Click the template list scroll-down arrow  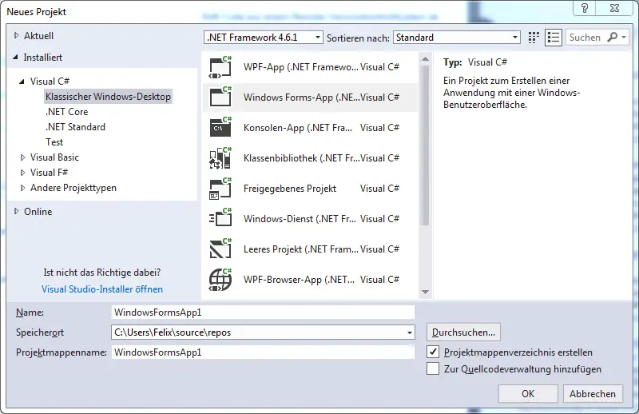coord(425,292)
